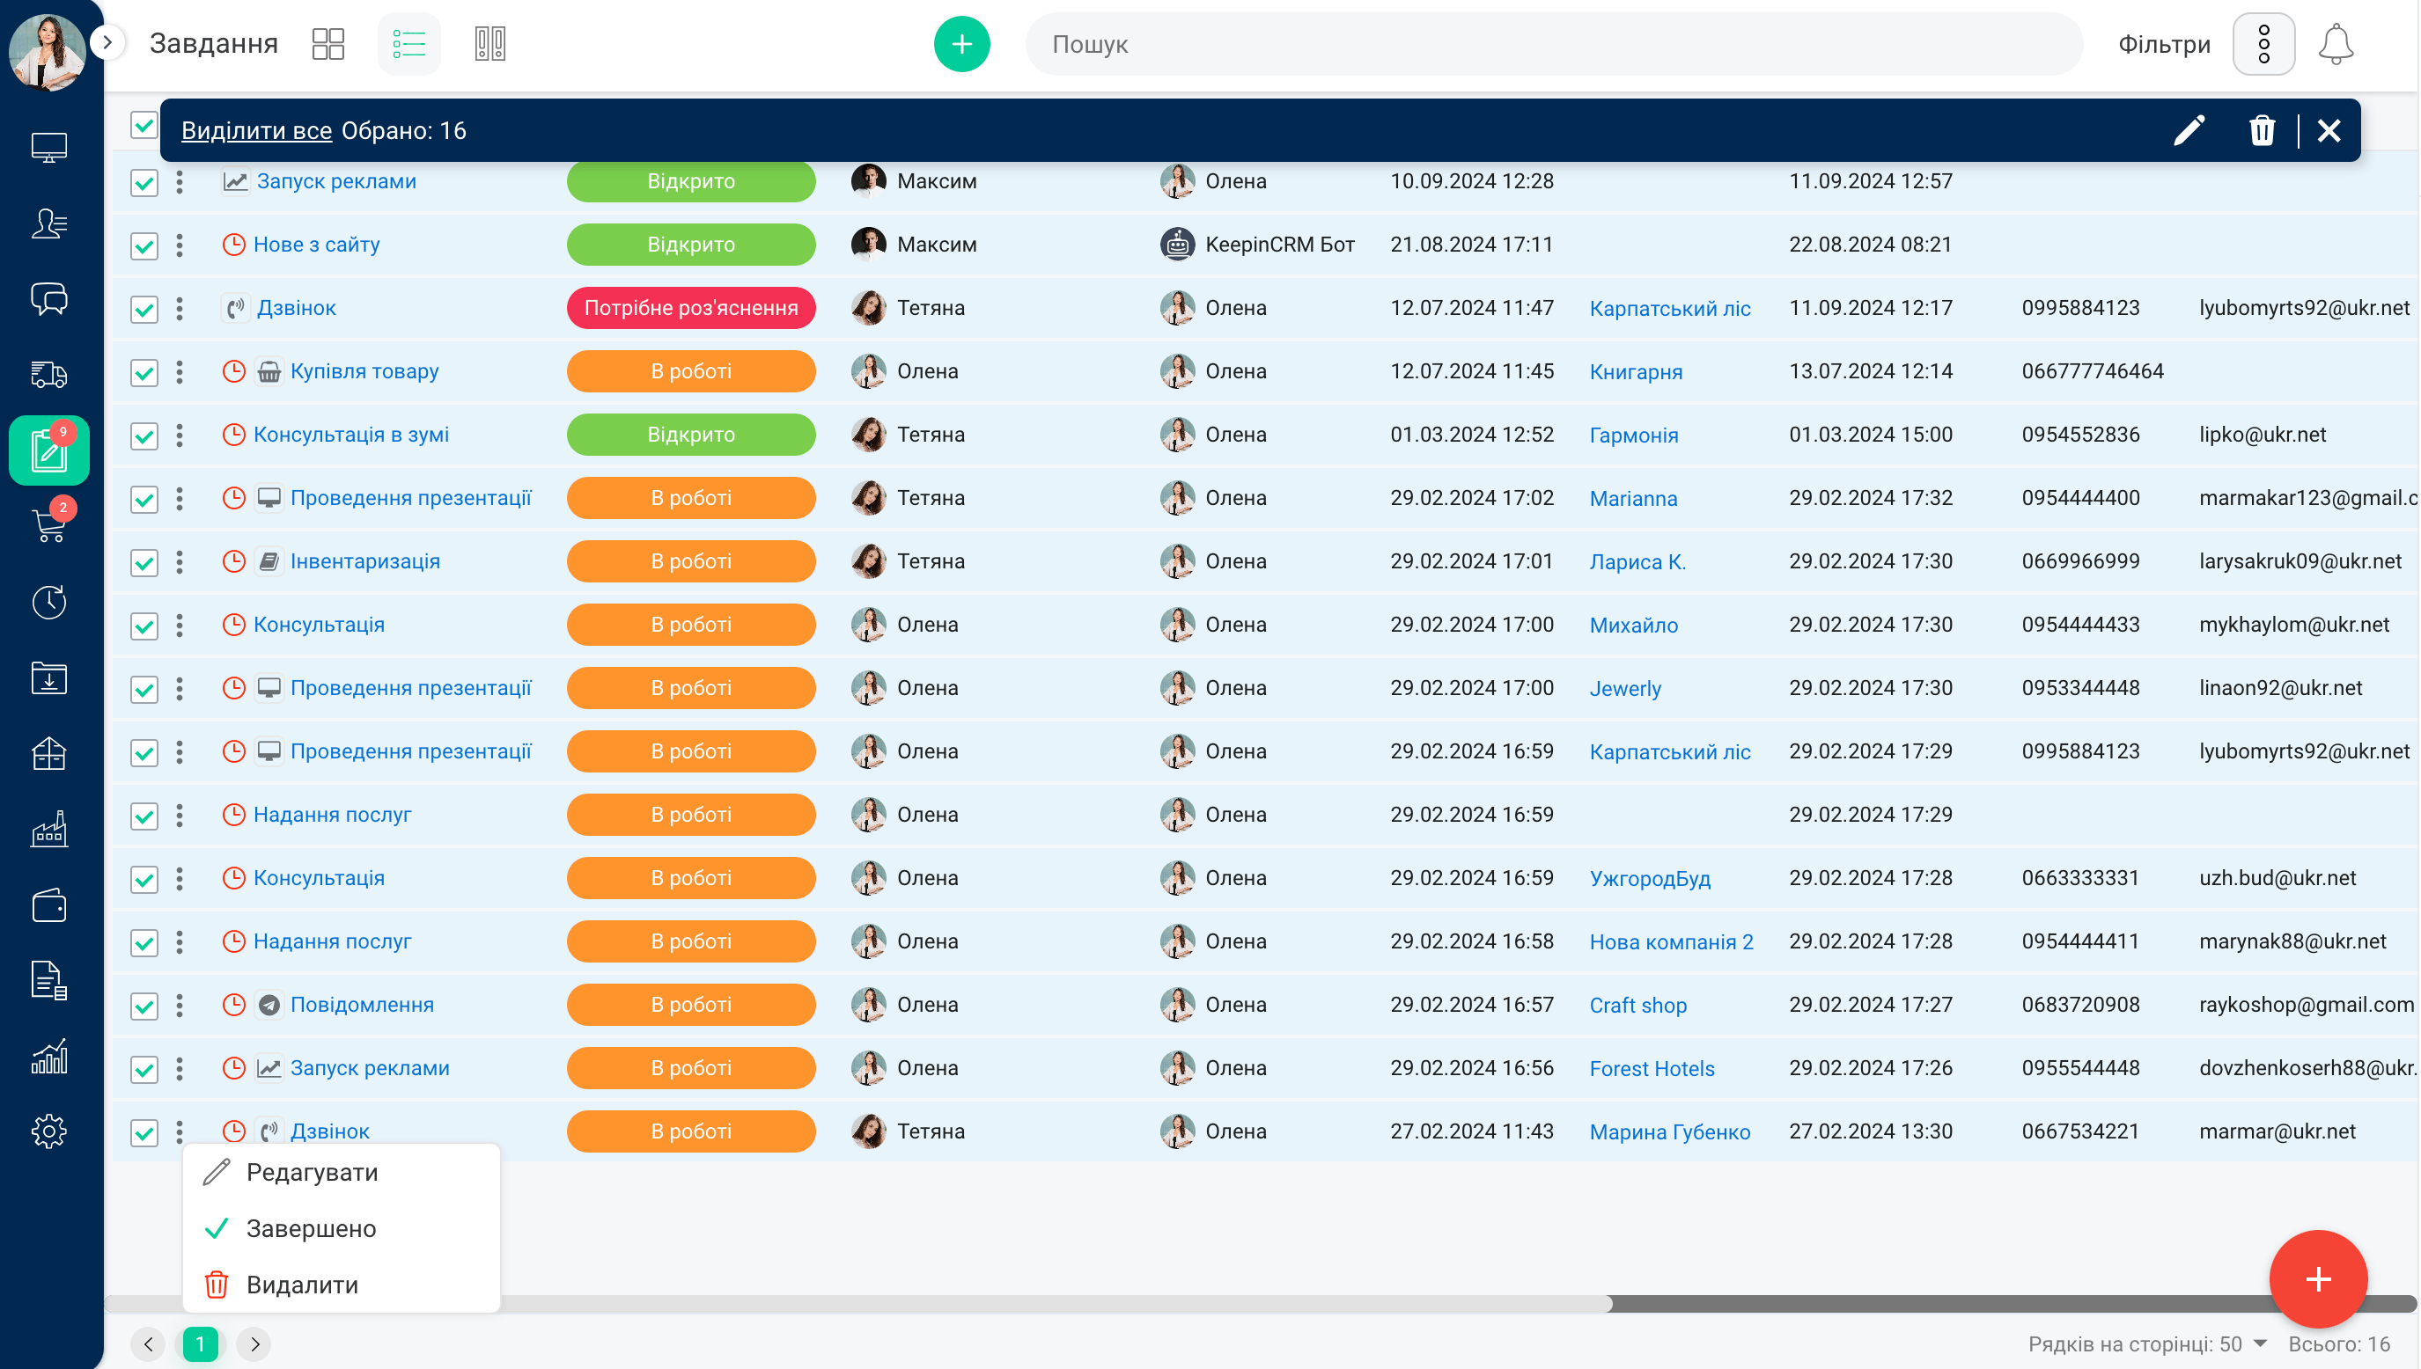Uncheck the Повідомлення row checkbox
The image size is (2421, 1369).
pyautogui.click(x=143, y=1006)
